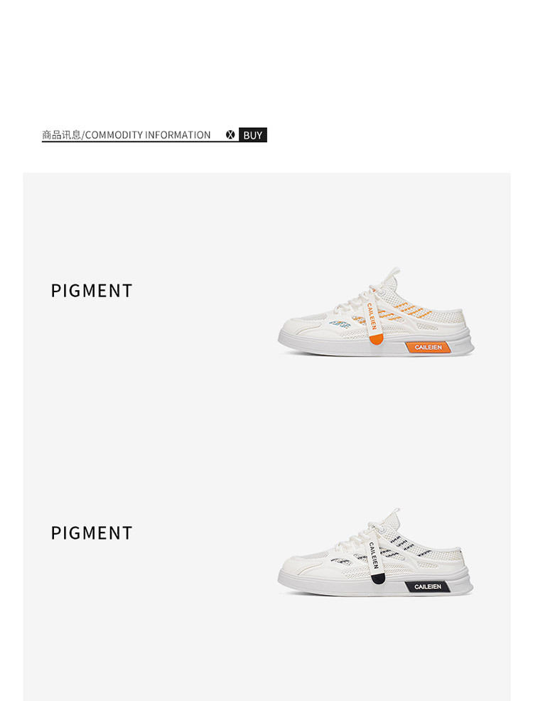Select the 商品讯息 heading text
Viewport: 533px width, 701px height.
tap(61, 134)
